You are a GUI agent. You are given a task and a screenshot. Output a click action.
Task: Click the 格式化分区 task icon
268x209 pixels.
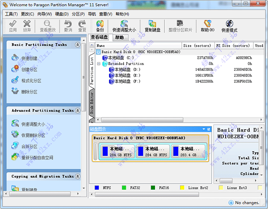[15, 80]
